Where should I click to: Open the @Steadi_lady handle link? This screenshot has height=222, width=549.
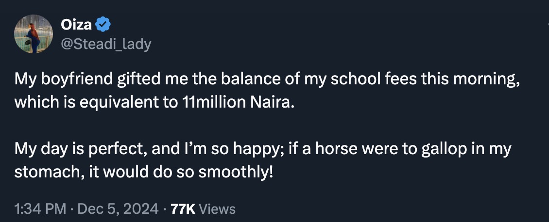coord(105,44)
